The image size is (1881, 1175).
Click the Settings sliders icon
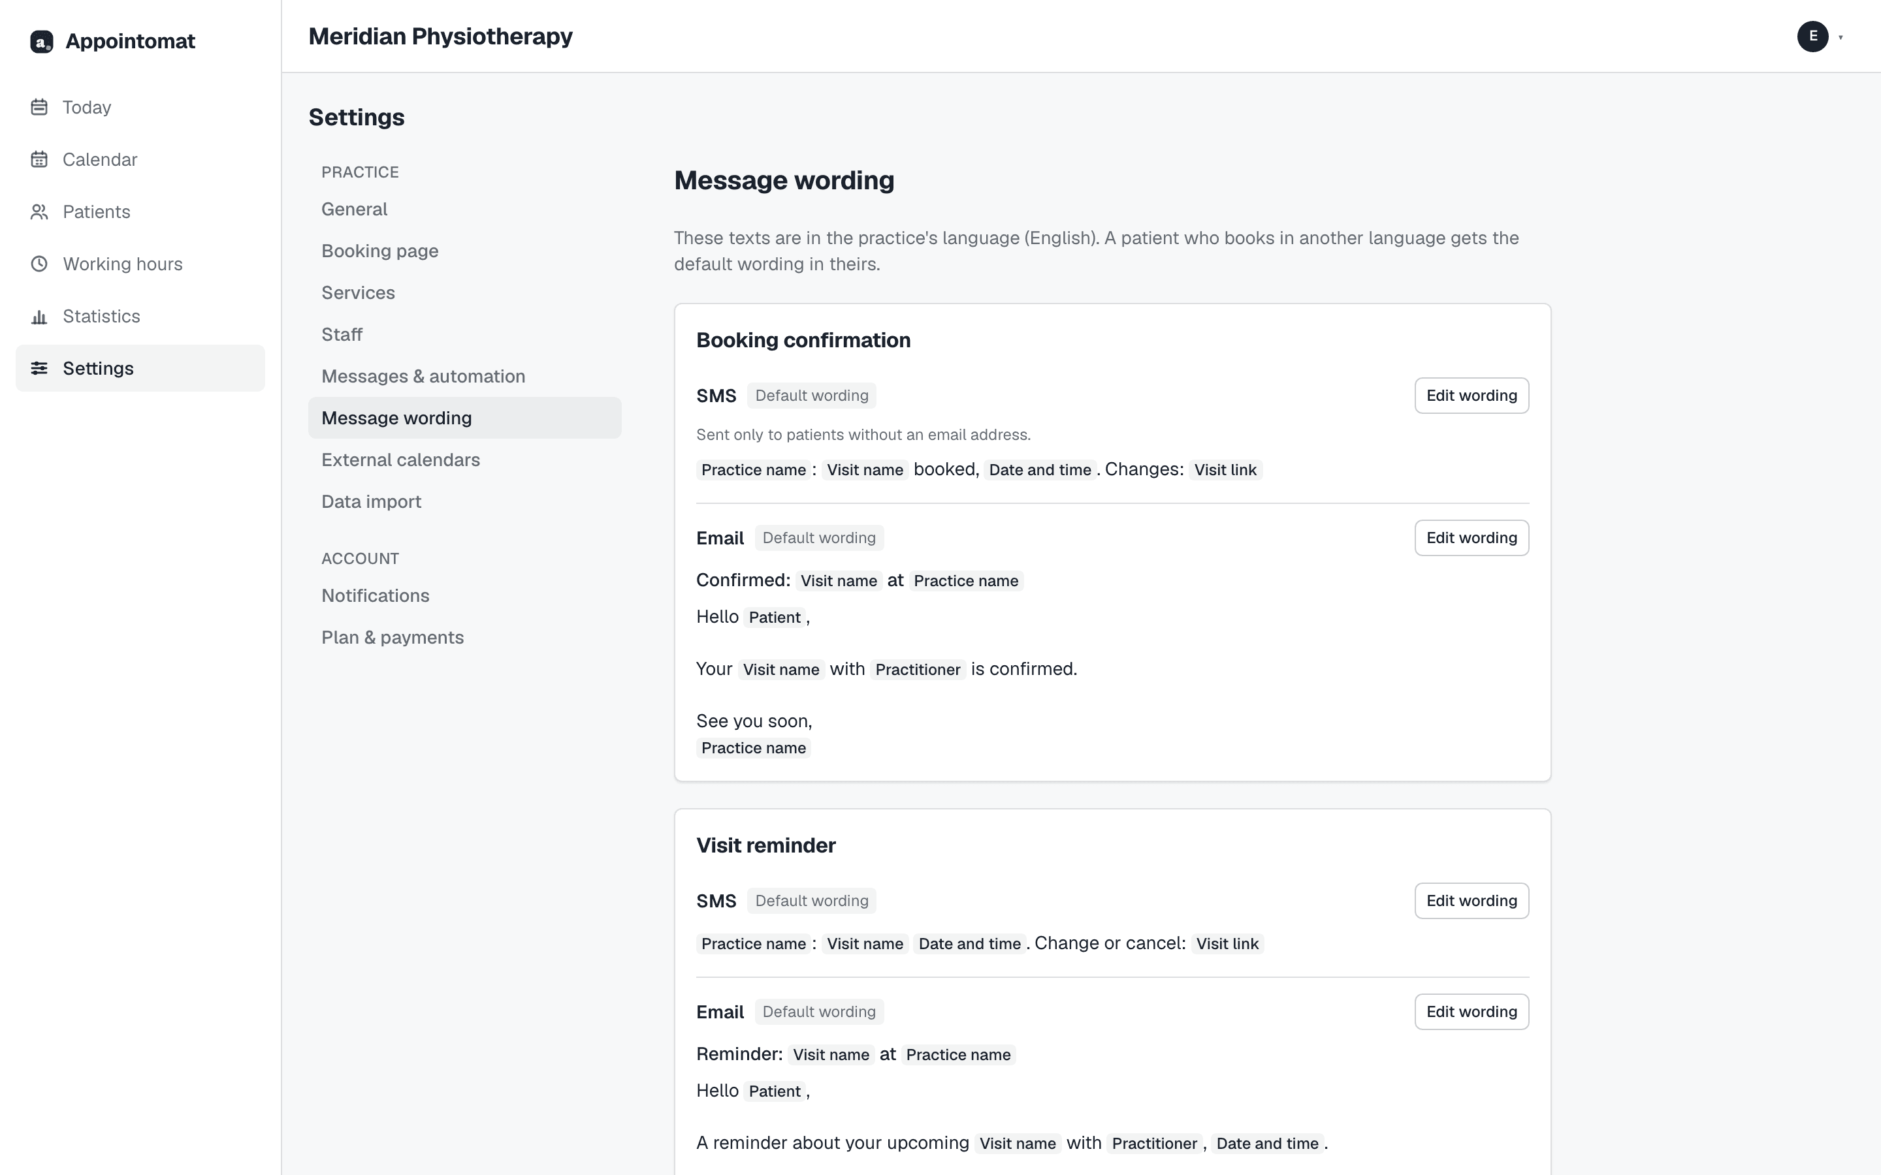[39, 368]
